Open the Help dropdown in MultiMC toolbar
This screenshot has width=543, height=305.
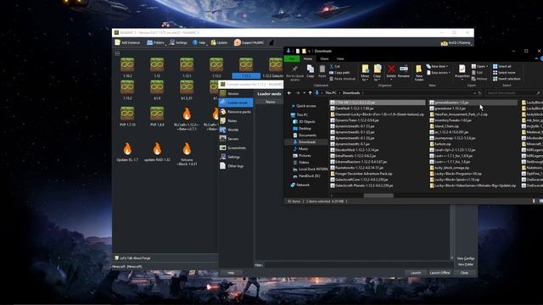199,42
